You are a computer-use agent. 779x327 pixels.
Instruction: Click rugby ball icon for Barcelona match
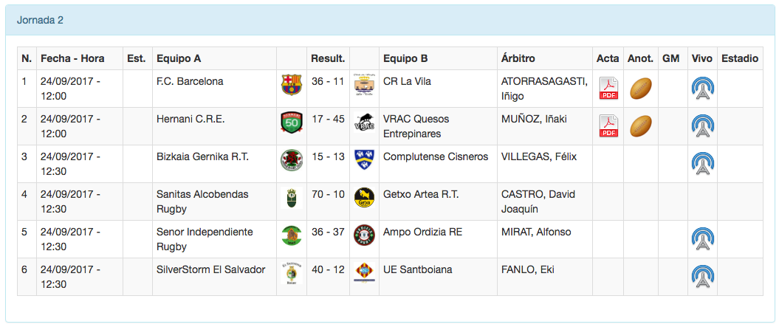[x=640, y=89]
